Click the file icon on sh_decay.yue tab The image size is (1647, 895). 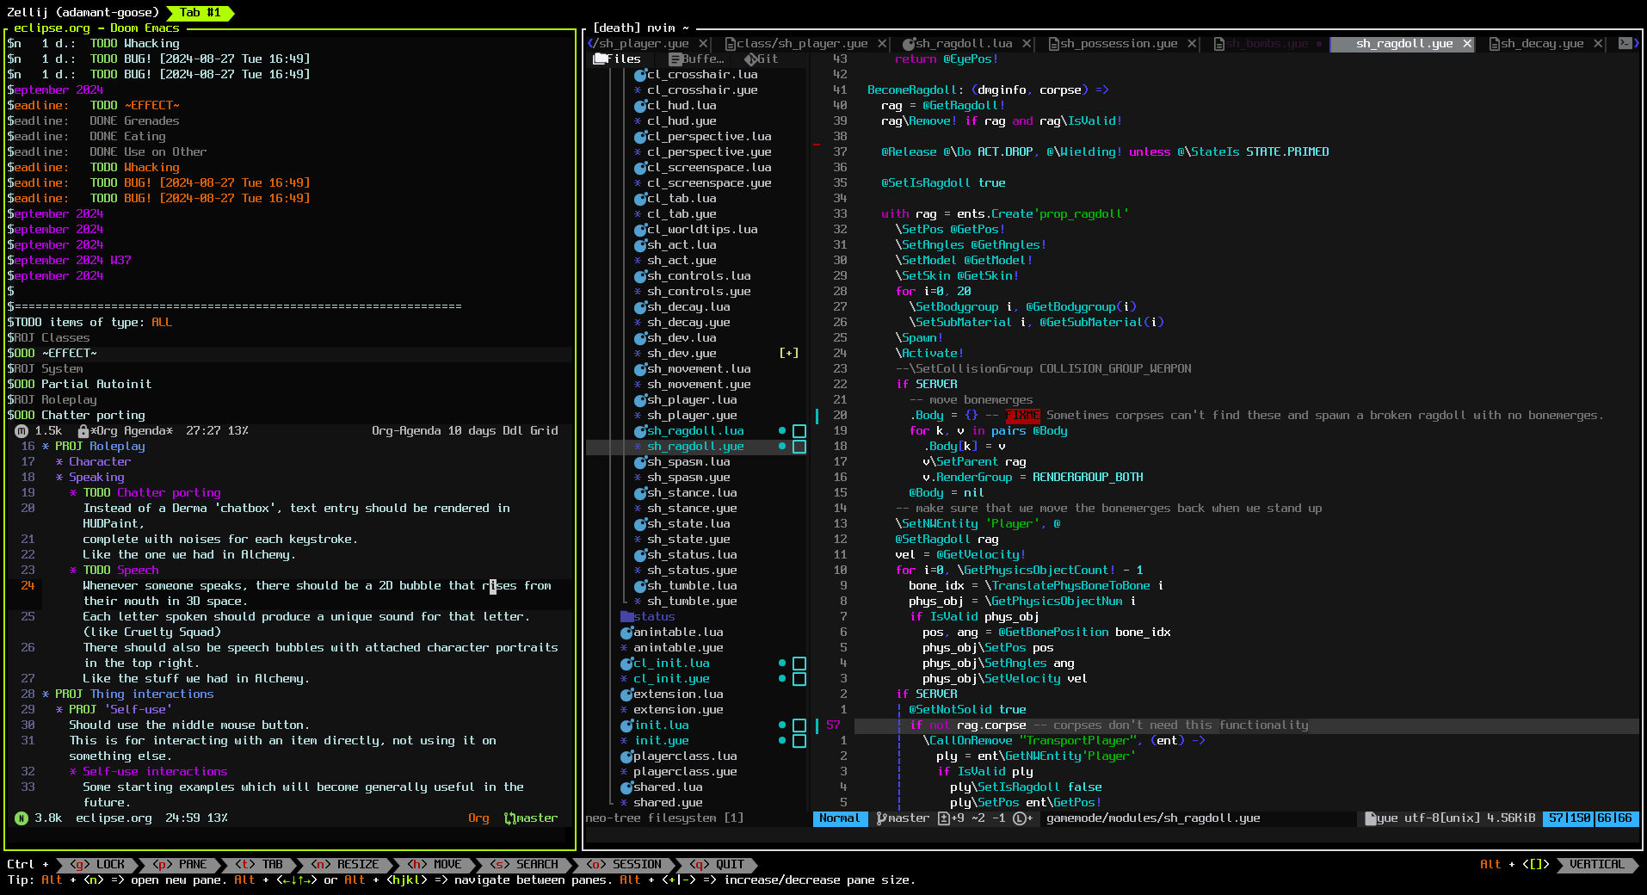tap(1494, 44)
